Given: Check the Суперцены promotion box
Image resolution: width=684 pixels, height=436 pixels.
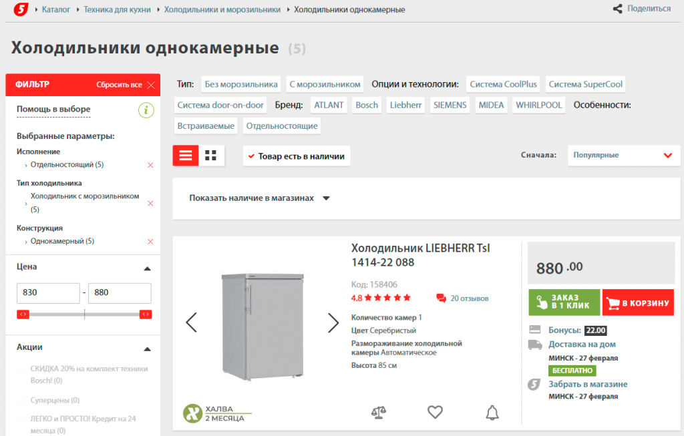Looking at the screenshot, I should pos(21,401).
